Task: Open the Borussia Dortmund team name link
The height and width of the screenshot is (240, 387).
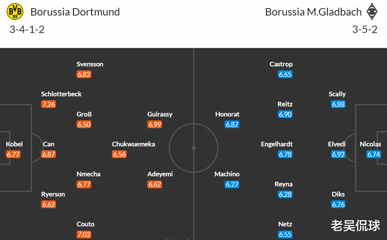Action: pyautogui.click(x=75, y=12)
